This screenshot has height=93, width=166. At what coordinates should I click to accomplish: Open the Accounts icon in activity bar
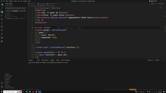pos(2,83)
